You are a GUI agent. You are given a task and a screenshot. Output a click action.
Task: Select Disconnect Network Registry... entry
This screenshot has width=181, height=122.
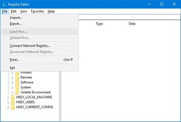40,52
